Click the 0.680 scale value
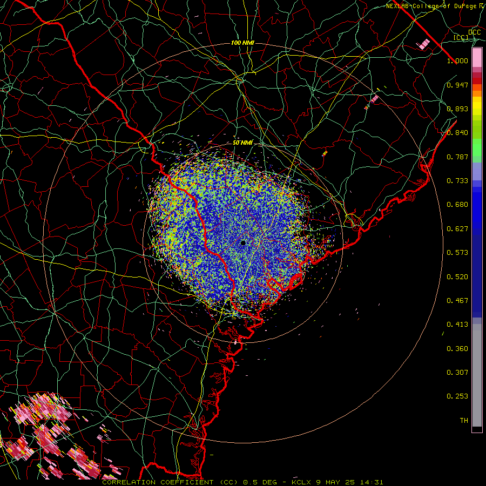The width and height of the screenshot is (486, 486). click(x=457, y=205)
